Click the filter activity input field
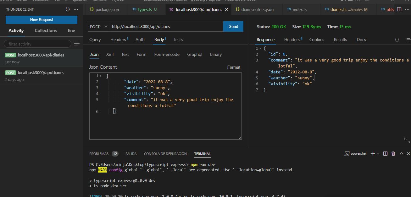Screen dimensions: 411x197 point(37,44)
